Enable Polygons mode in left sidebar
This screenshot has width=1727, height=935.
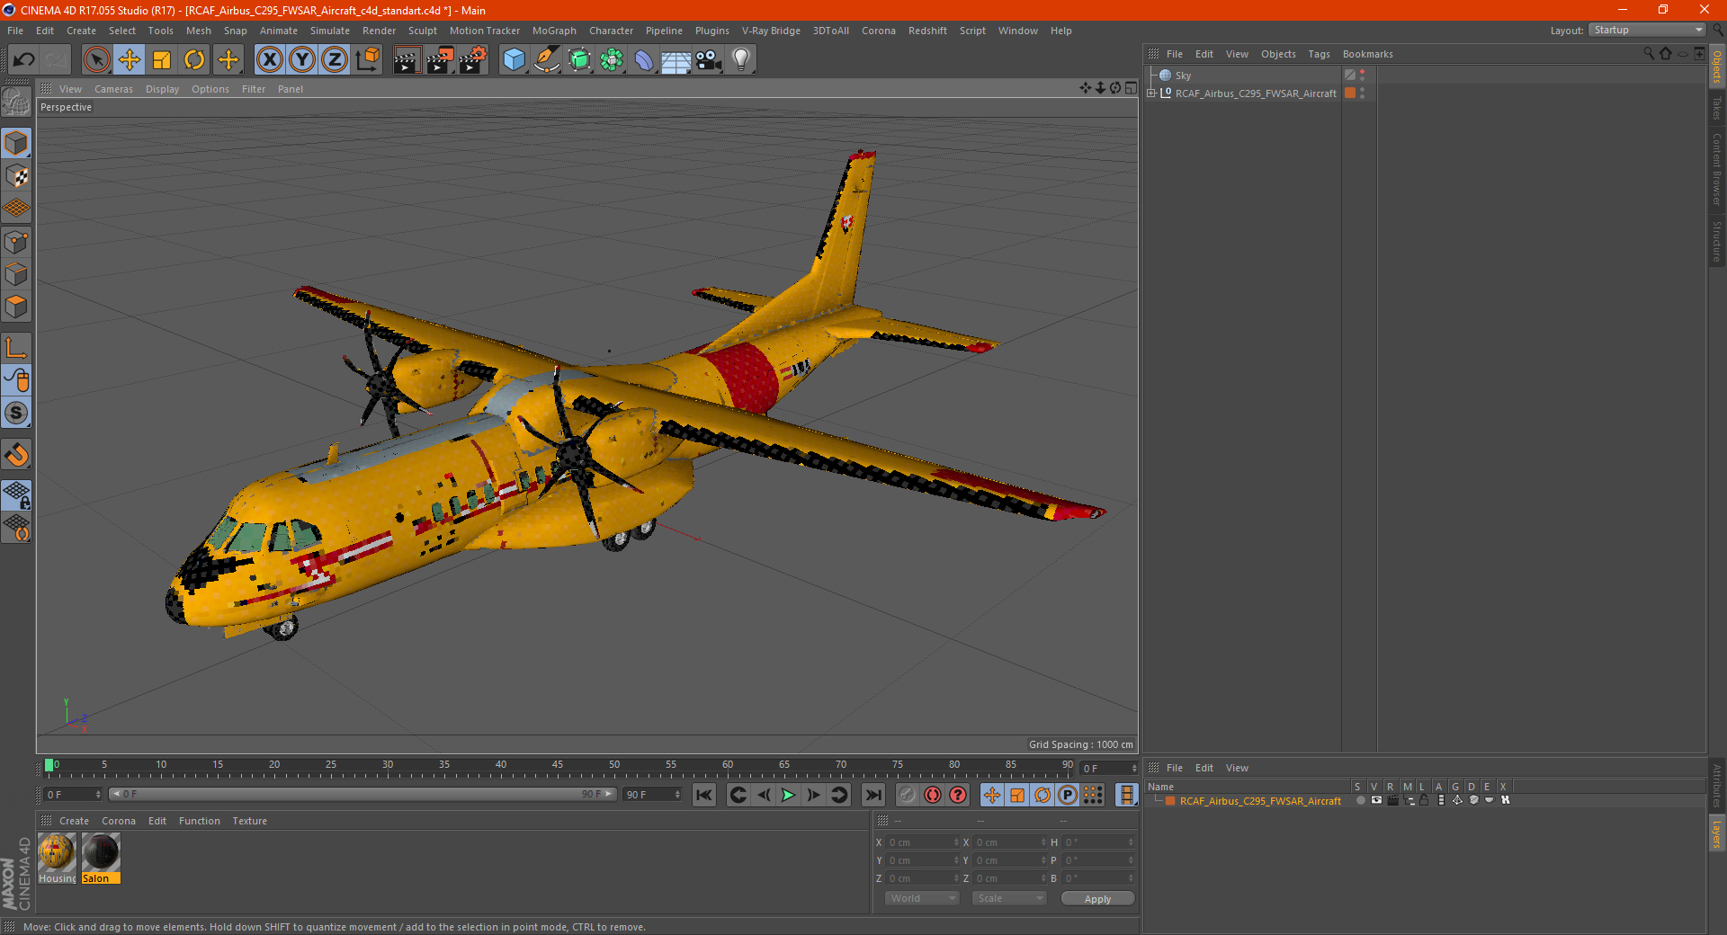(x=16, y=307)
